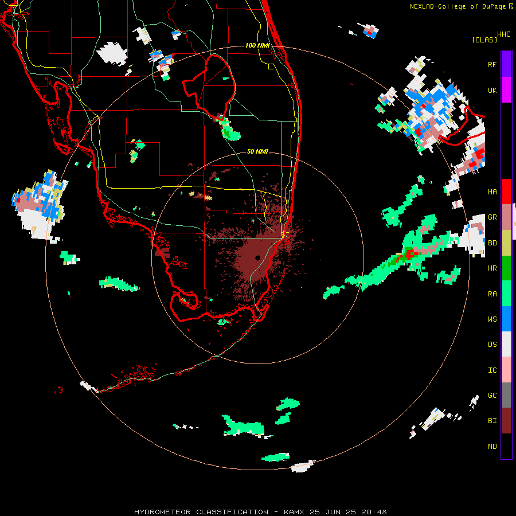Click the RF legend label

coord(492,65)
